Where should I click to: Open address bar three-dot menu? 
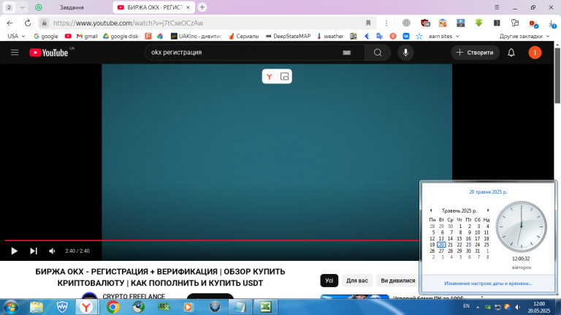pos(386,23)
